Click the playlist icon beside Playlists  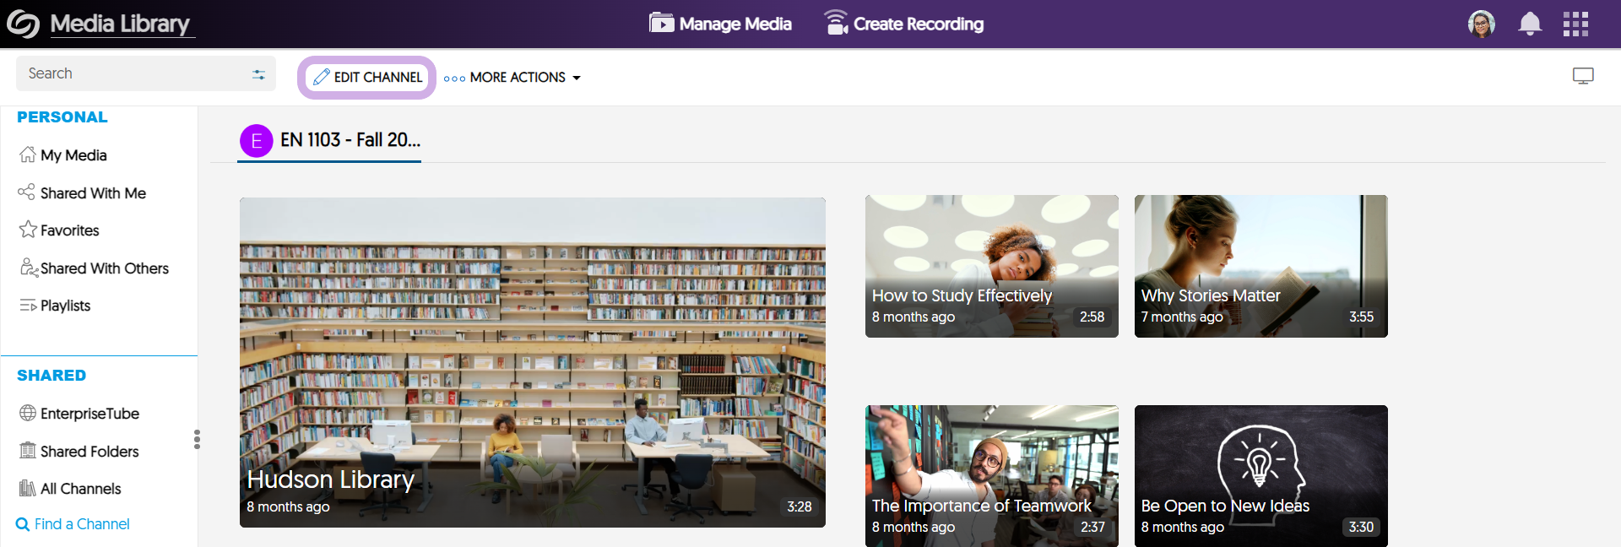(x=28, y=306)
